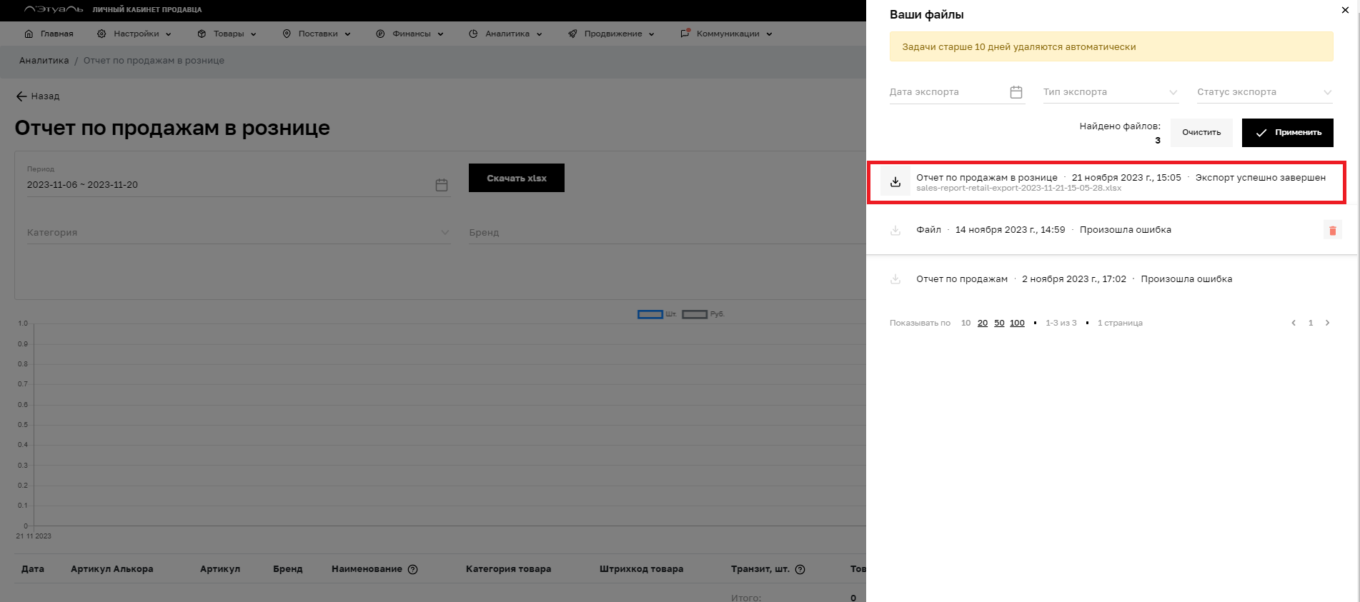Viewport: 1360px width, 602px height.
Task: Open the export date calendar picker
Action: coord(1016,92)
